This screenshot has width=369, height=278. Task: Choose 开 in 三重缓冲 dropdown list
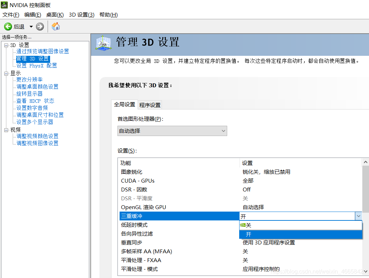coord(301,234)
